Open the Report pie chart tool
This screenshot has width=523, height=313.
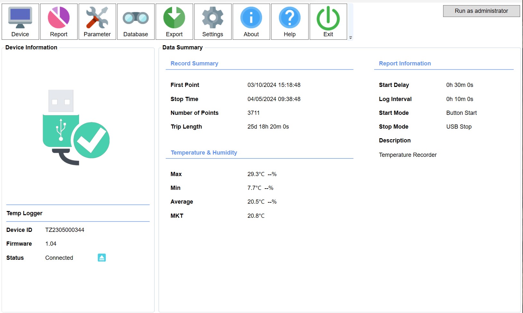59,21
